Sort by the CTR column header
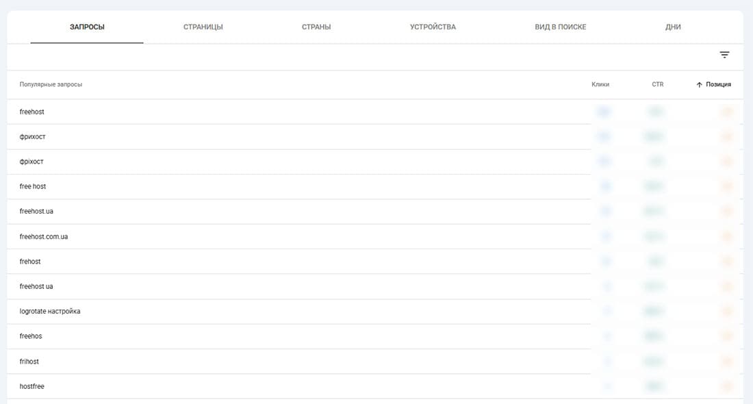The height and width of the screenshot is (404, 753). point(657,84)
